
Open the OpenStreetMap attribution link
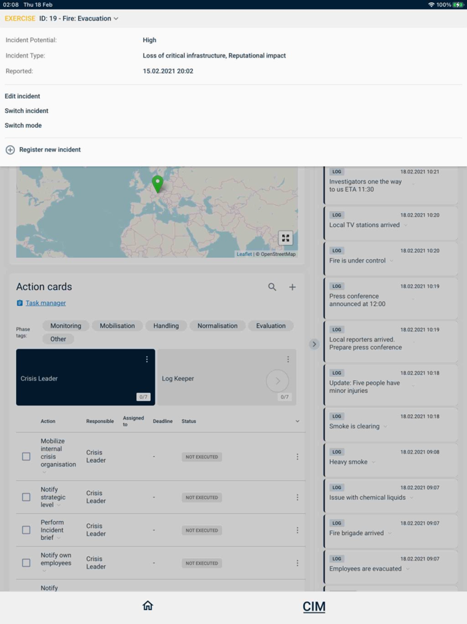click(x=278, y=255)
